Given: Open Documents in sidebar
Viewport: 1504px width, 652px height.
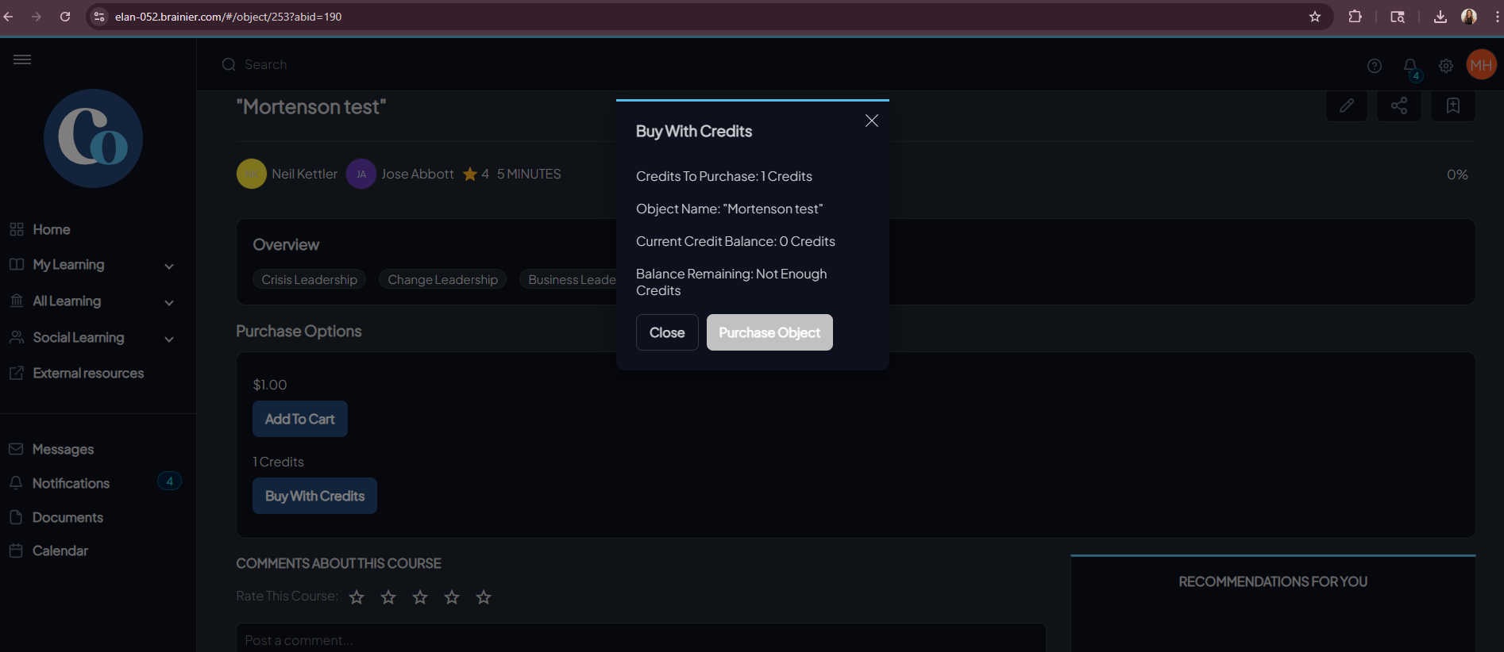Looking at the screenshot, I should point(67,517).
